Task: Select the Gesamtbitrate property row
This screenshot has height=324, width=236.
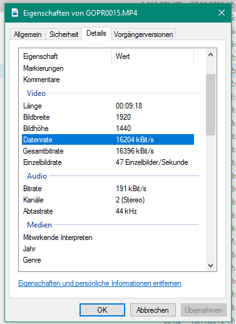Action: point(108,151)
